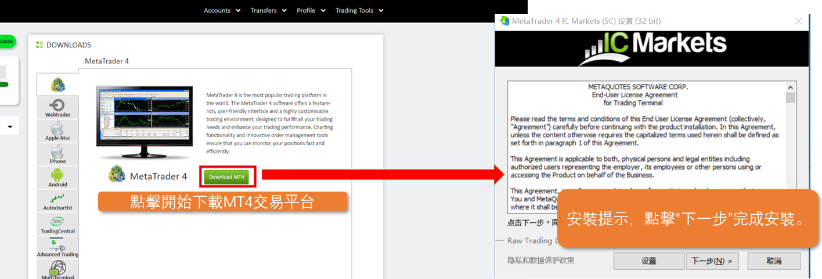Click the METAQUOTES SOFTWARE CORP. heading text
Viewport: 822px width, 279px height.
(638, 87)
